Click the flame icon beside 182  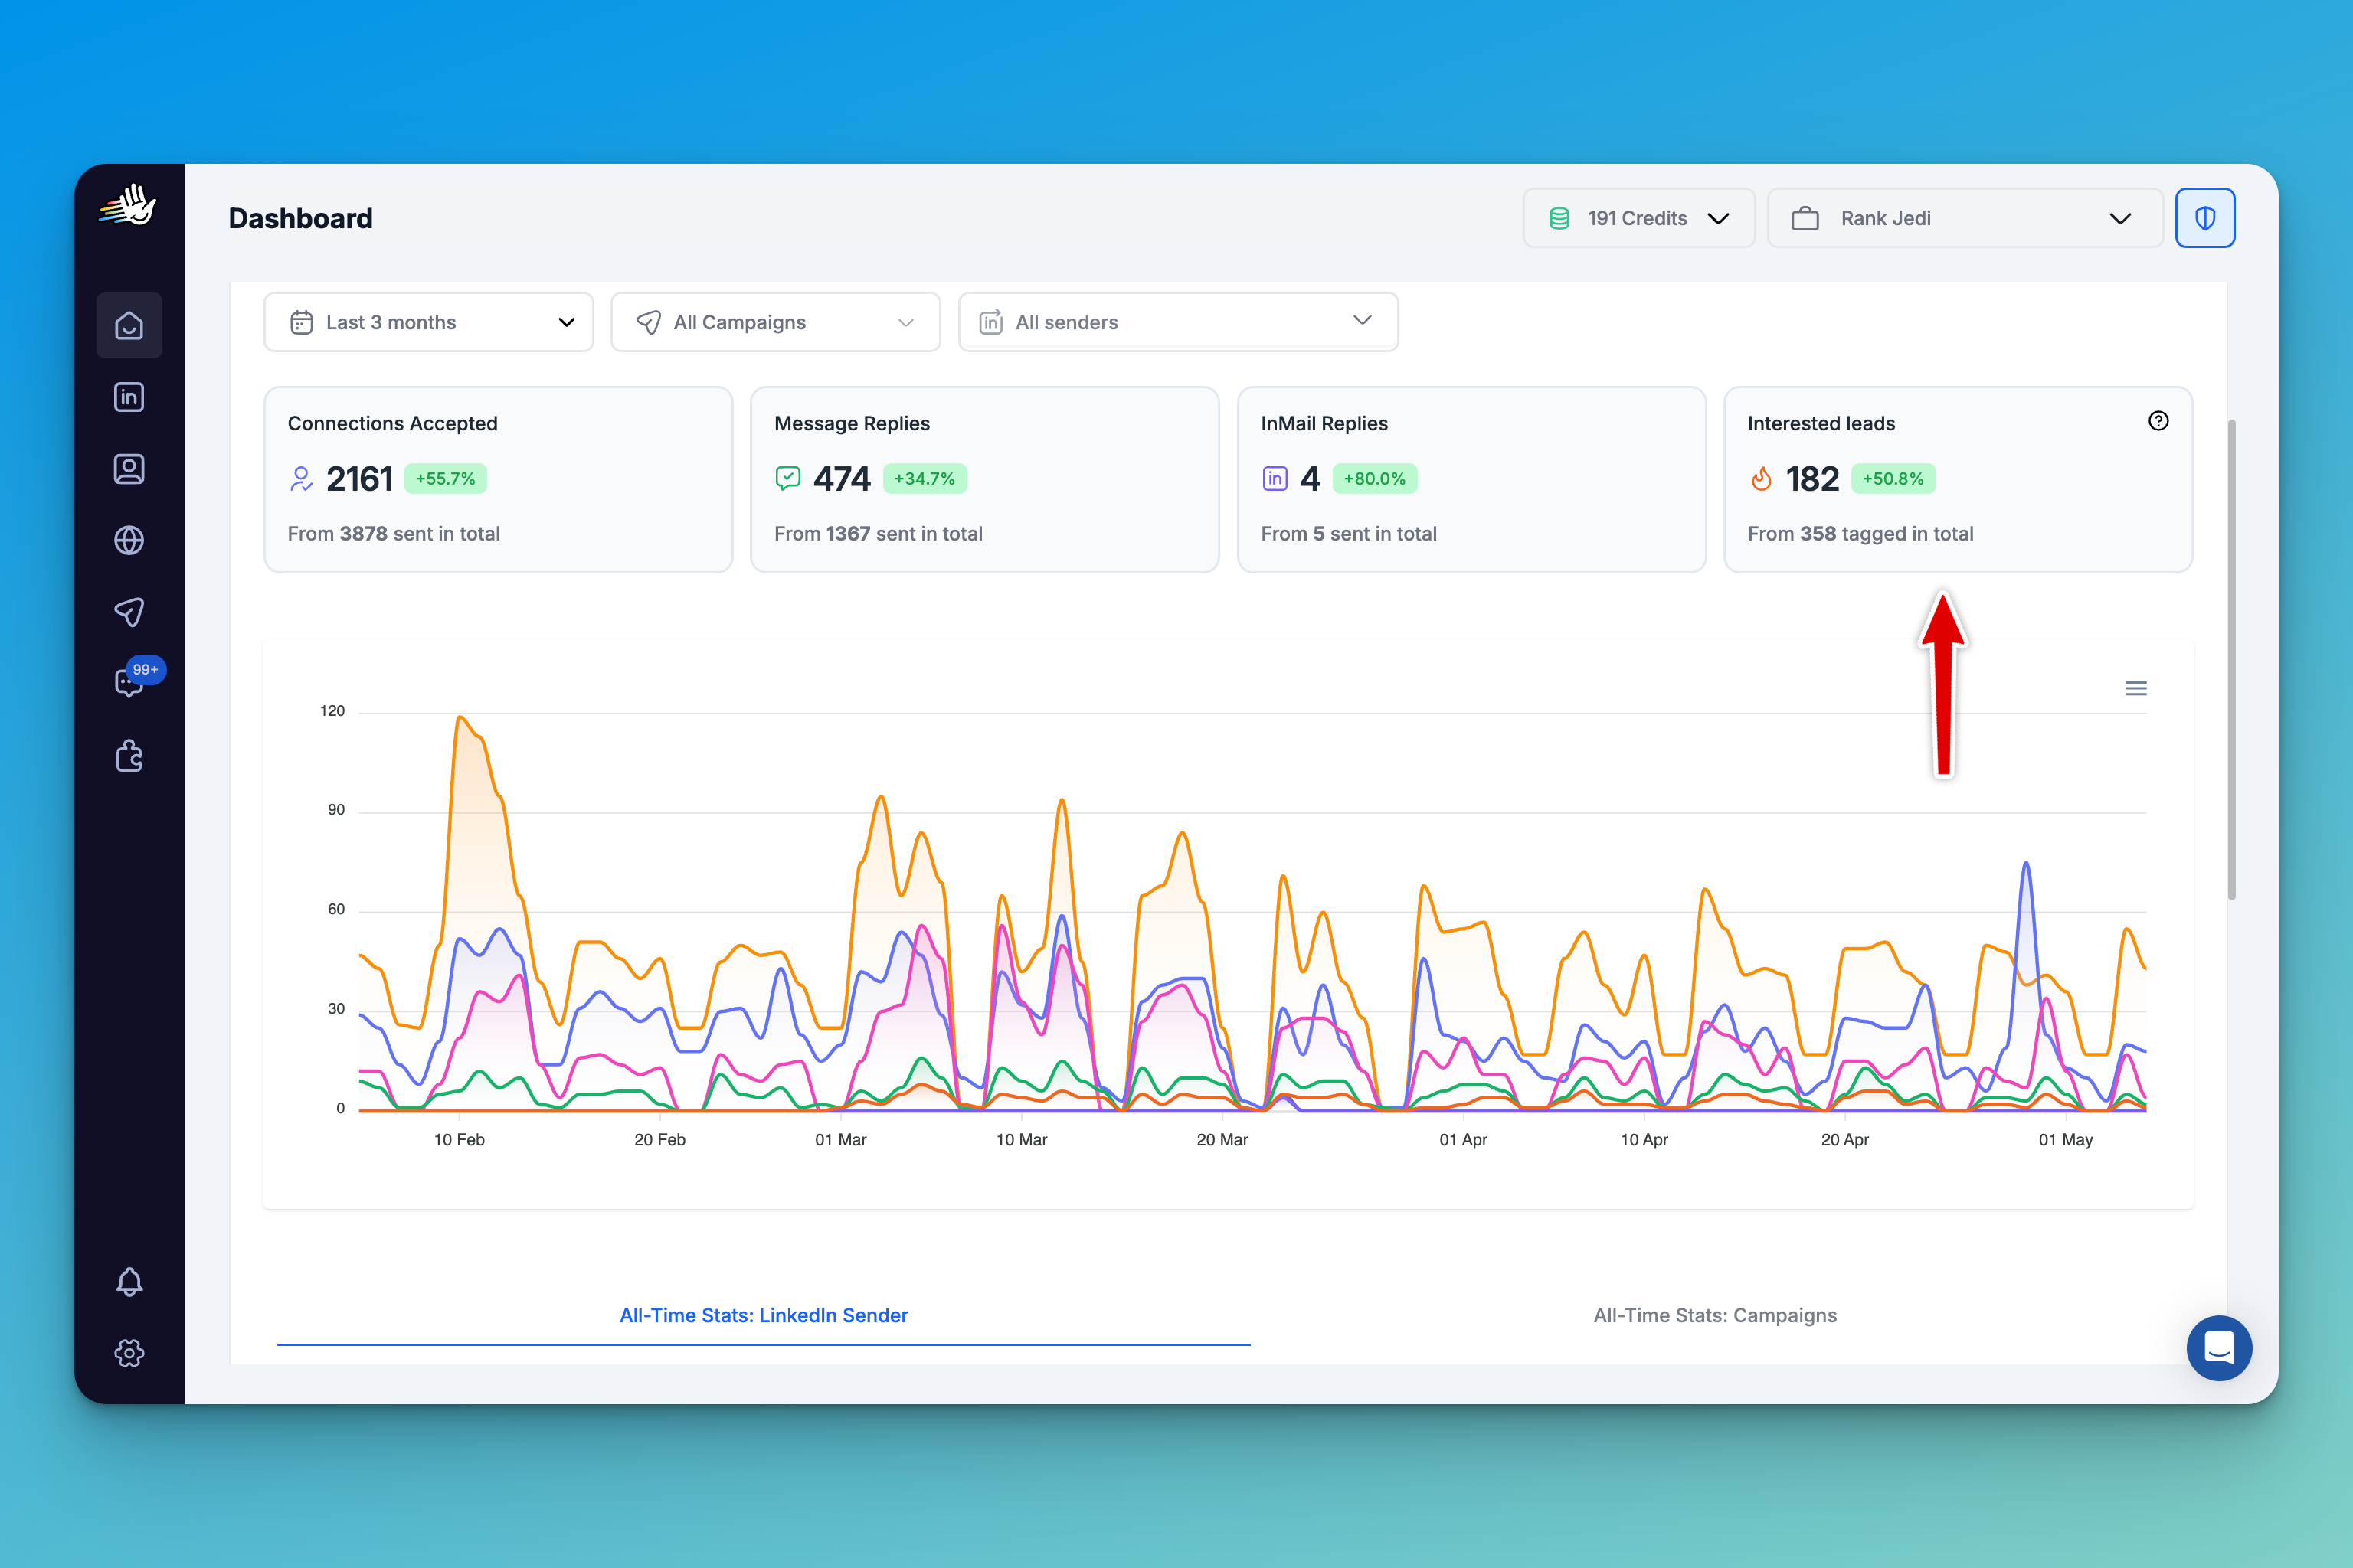click(x=1761, y=479)
